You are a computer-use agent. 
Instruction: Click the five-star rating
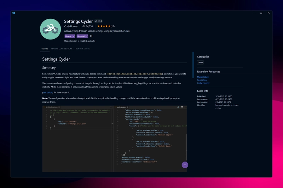click(x=104, y=26)
